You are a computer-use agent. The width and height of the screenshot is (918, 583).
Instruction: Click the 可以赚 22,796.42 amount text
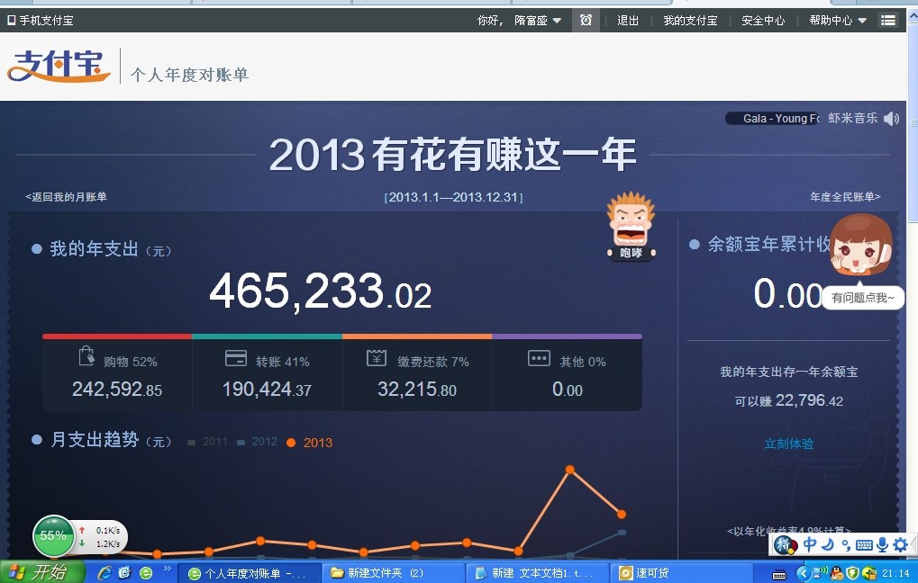point(788,400)
